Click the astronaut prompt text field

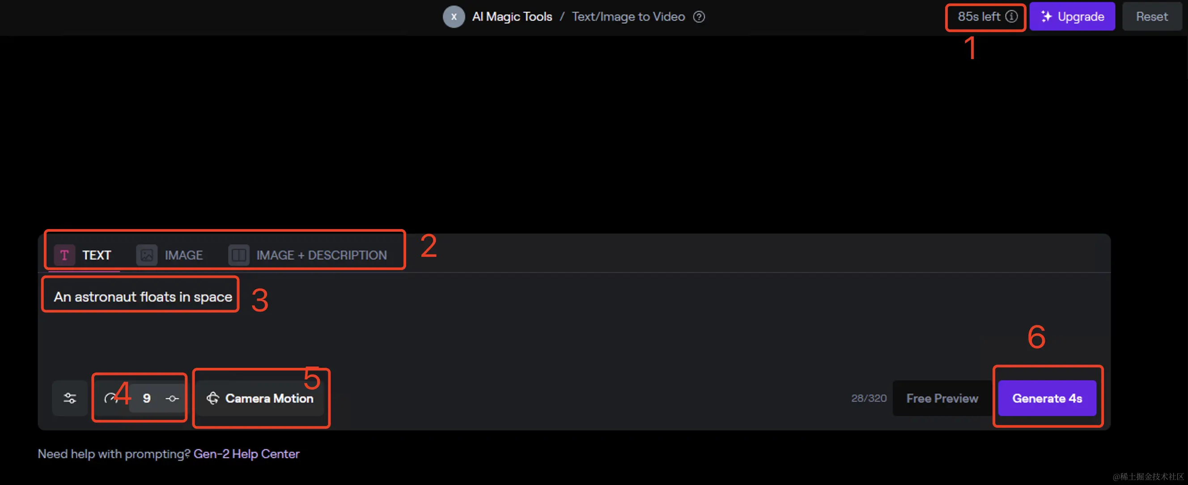pyautogui.click(x=143, y=297)
